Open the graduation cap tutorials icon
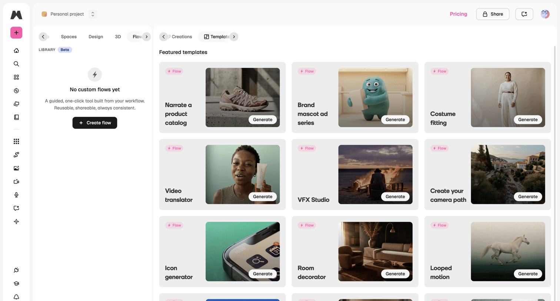Viewport: 560px width, 301px height. (16, 284)
